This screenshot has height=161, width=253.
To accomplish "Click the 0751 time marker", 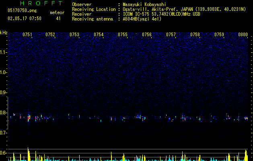I will [27, 34].
